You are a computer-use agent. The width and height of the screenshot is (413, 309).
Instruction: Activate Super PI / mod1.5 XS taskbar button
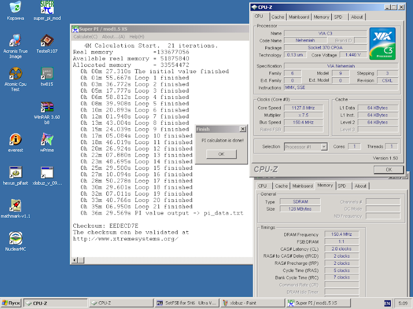click(x=318, y=303)
